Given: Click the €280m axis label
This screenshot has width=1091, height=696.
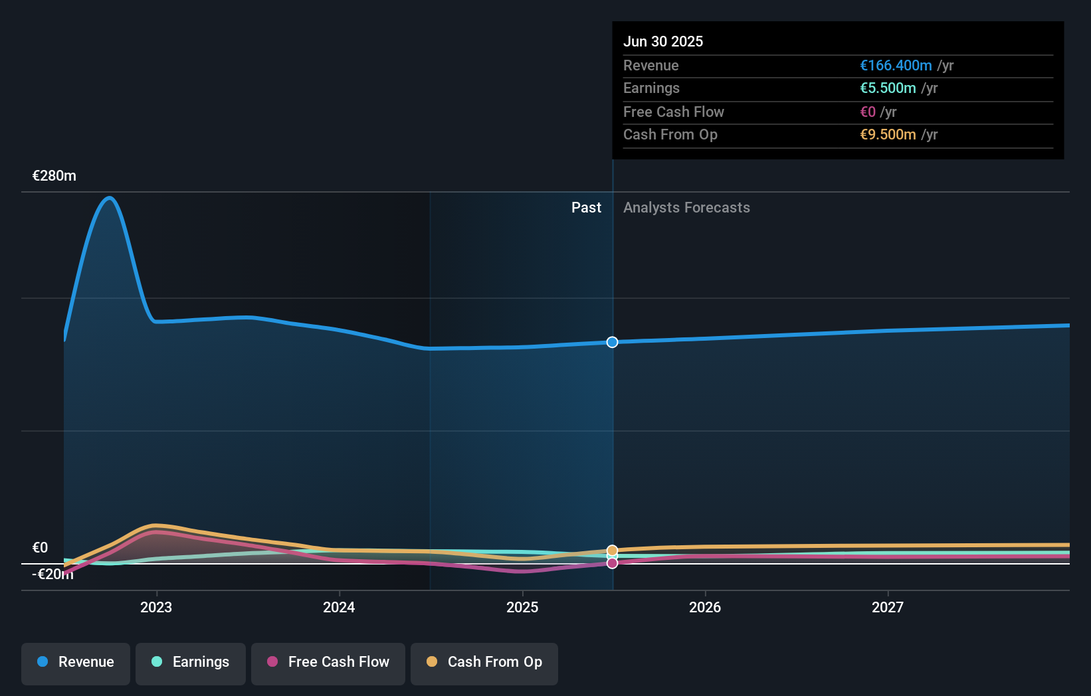Looking at the screenshot, I should [x=54, y=176].
